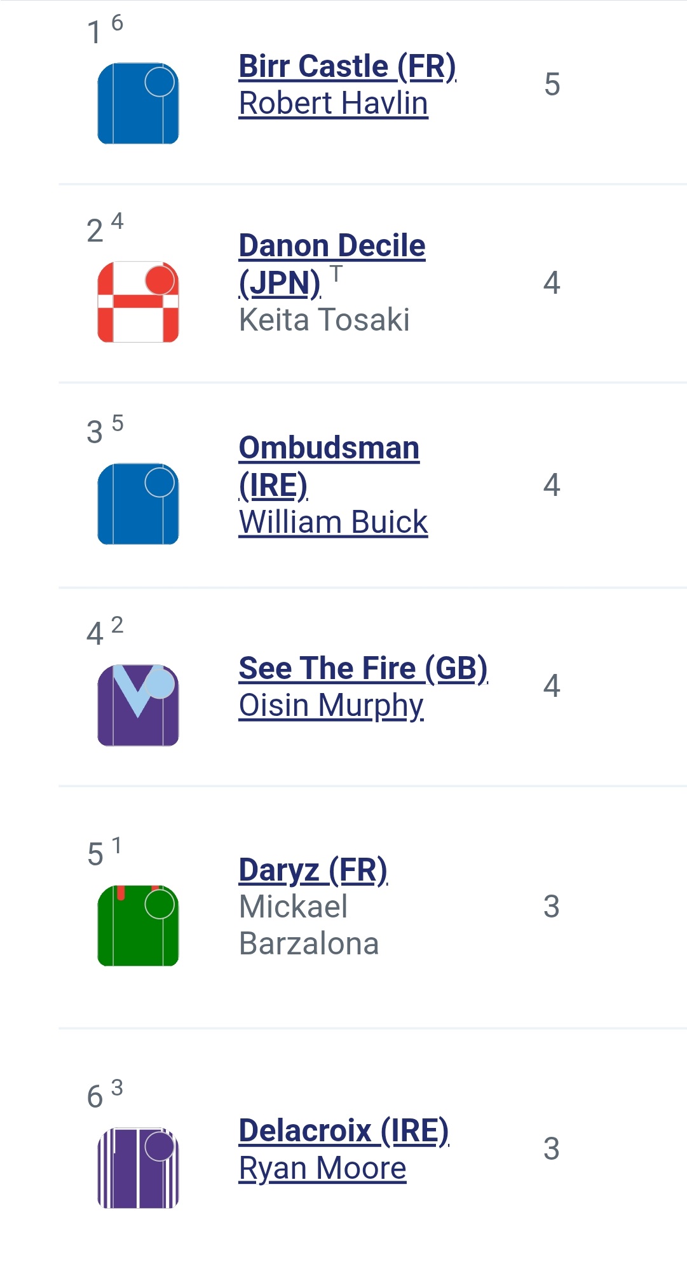
Task: View jockey William Buick's profile
Action: [x=334, y=522]
